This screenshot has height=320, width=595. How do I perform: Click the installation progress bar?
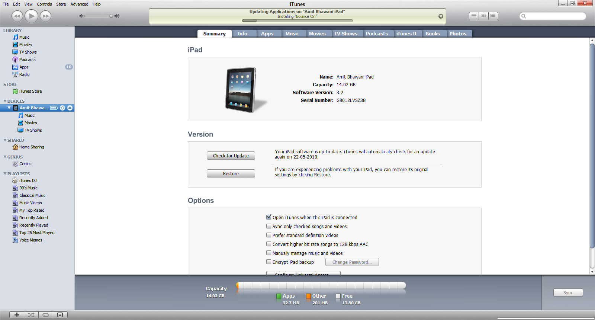tap(297, 21)
